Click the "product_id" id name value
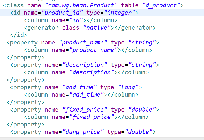204x140 pixels. click(x=62, y=13)
